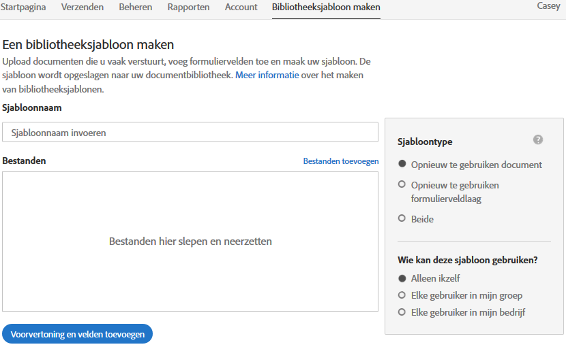Click the 'Bestanden toevoegen' link
This screenshot has width=566, height=349.
click(x=340, y=161)
